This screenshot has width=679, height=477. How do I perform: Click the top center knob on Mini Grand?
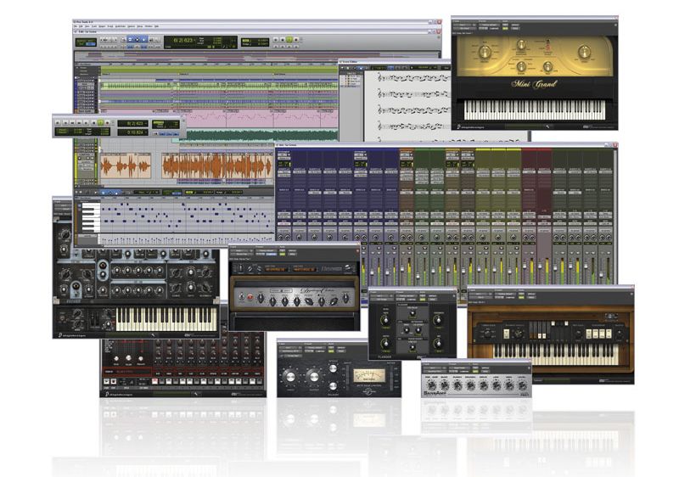521,45
